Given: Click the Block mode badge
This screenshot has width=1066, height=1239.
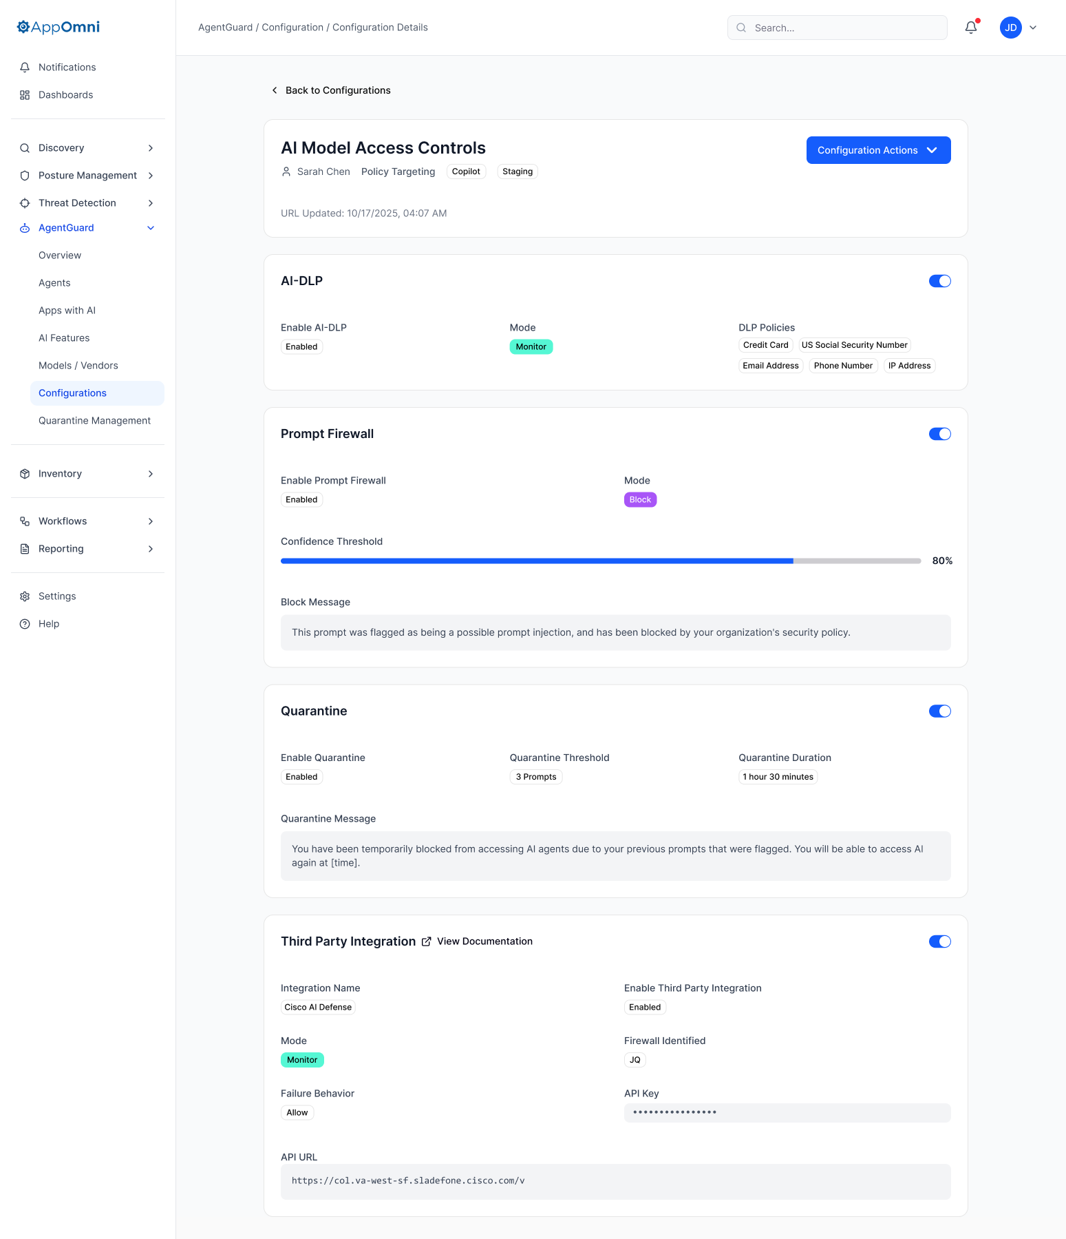Looking at the screenshot, I should [640, 499].
